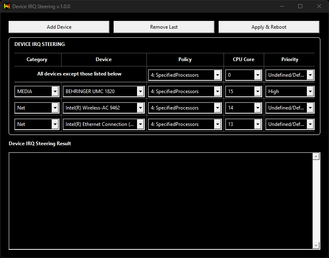Image resolution: width=329 pixels, height=258 pixels.
Task: Open CPU Core dropdown showing 13
Action: pyautogui.click(x=243, y=124)
